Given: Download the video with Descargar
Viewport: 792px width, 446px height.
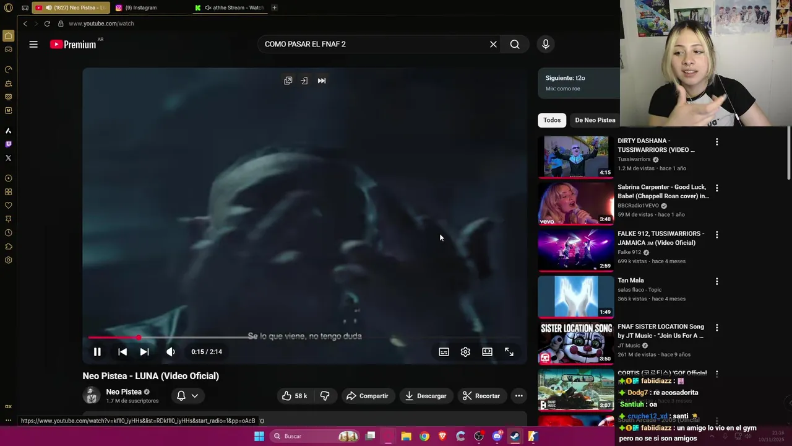Looking at the screenshot, I should pos(426,396).
